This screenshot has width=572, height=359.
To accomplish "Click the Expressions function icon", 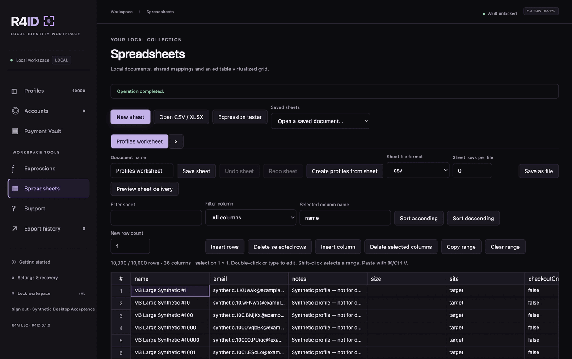I will [x=13, y=169].
